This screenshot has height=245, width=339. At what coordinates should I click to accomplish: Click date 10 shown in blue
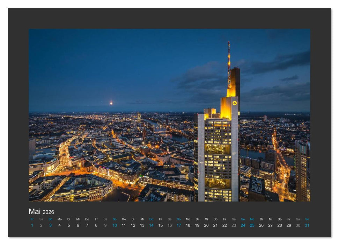(x=114, y=225)
